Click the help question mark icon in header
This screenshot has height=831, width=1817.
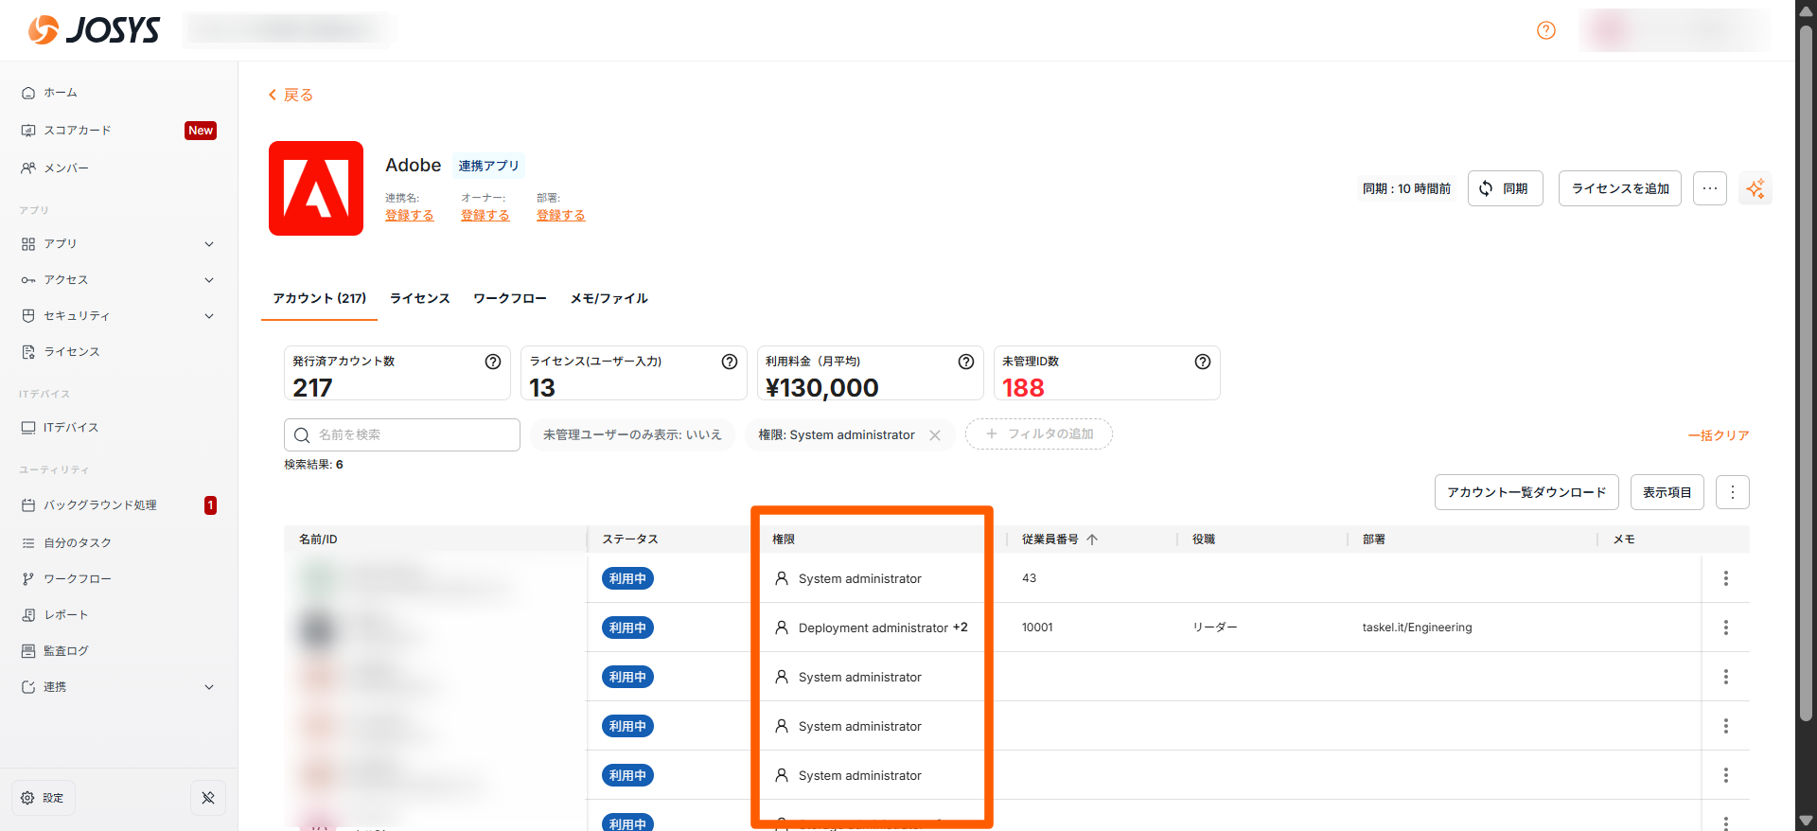click(1545, 30)
